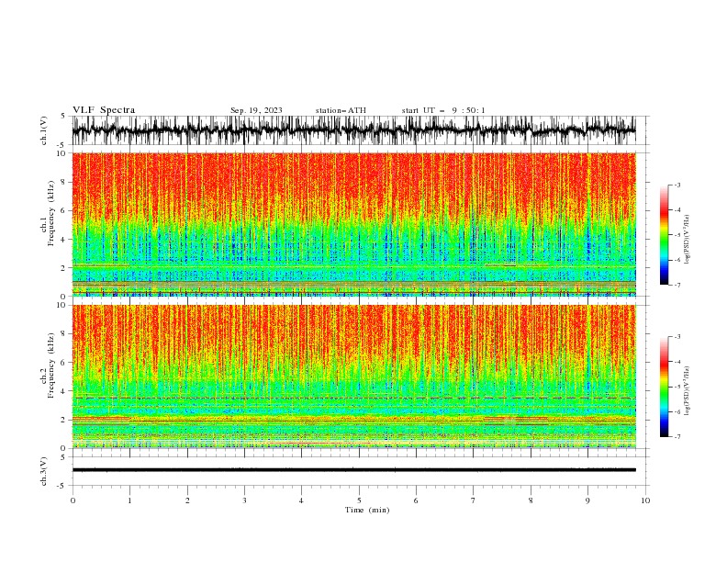
Task: Click the ch.1 PSD color bar
Action: pos(664,235)
